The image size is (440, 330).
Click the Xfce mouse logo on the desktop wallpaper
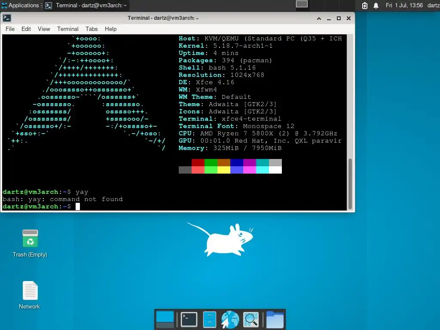coord(220,239)
